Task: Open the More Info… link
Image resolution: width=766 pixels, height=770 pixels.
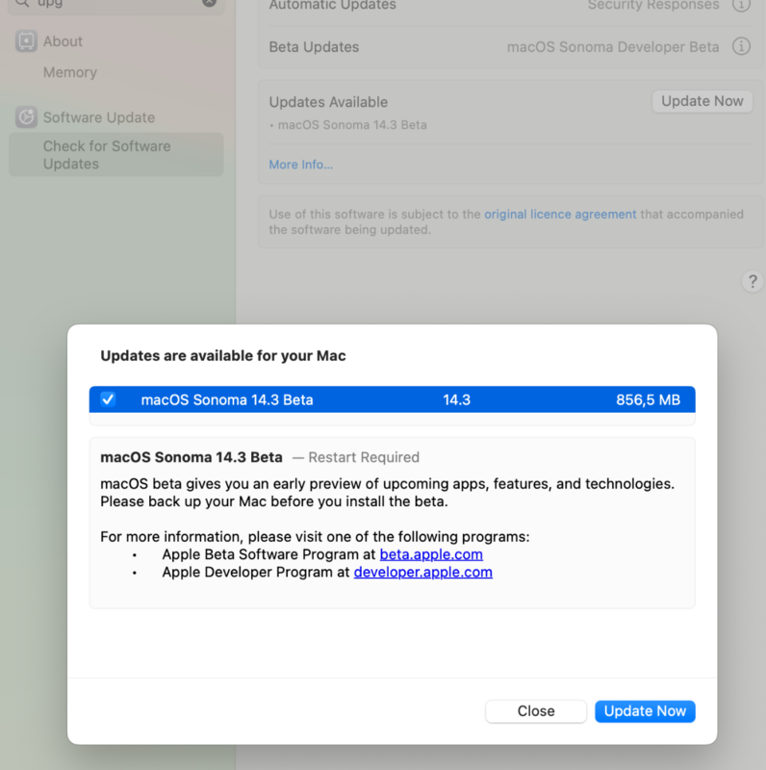Action: [301, 165]
